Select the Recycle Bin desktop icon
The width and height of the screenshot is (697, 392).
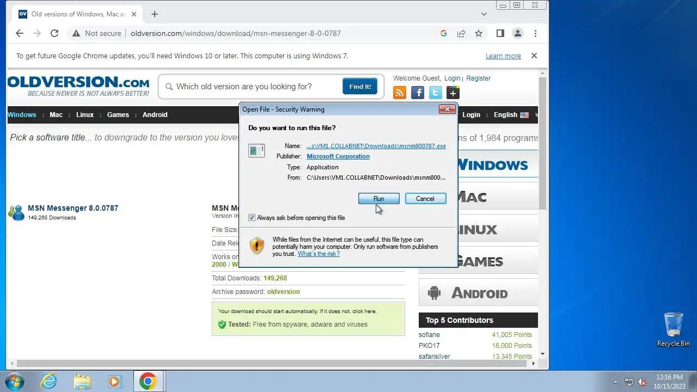click(674, 329)
